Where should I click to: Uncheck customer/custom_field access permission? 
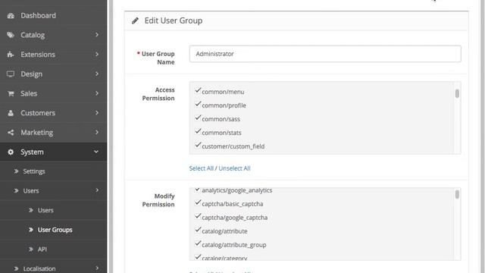198,145
